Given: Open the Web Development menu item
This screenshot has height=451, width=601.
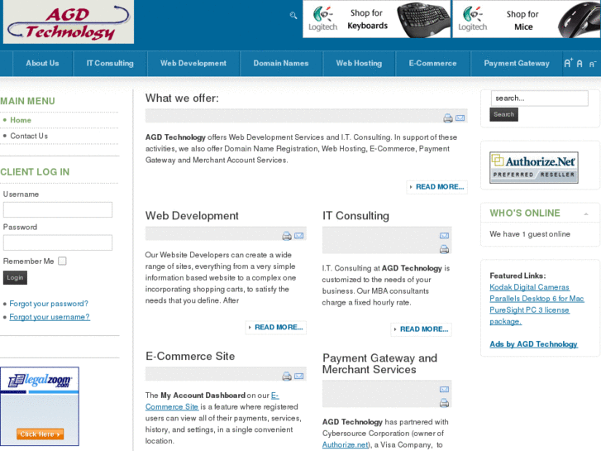Looking at the screenshot, I should click(x=193, y=64).
